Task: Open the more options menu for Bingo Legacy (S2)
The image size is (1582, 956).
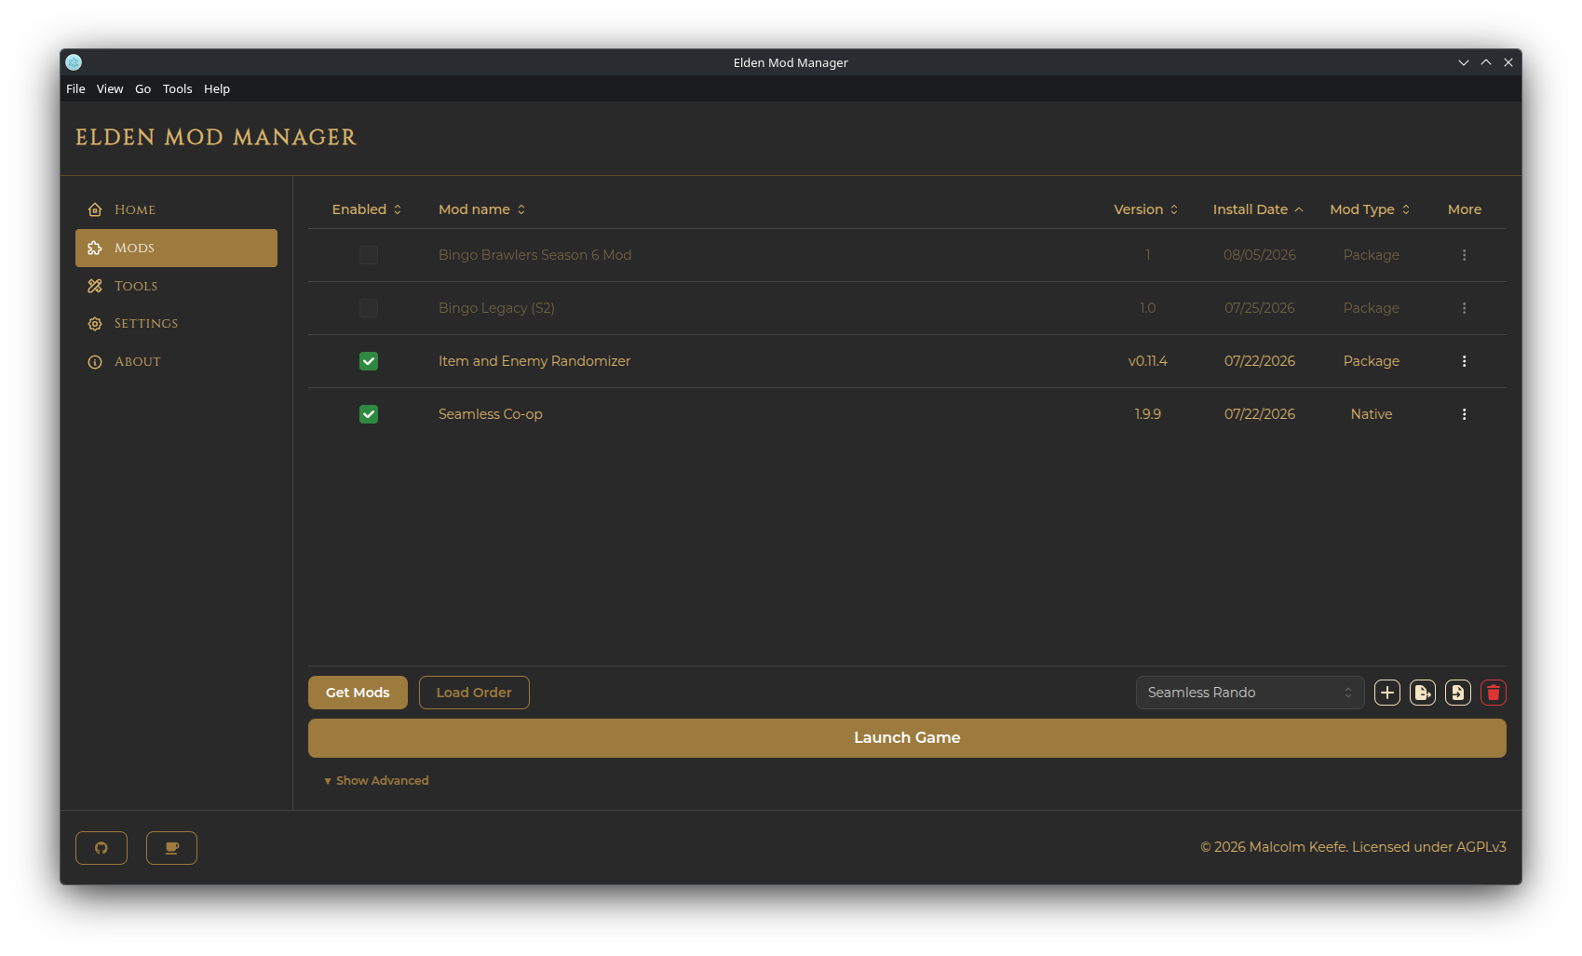Action: [x=1464, y=308]
